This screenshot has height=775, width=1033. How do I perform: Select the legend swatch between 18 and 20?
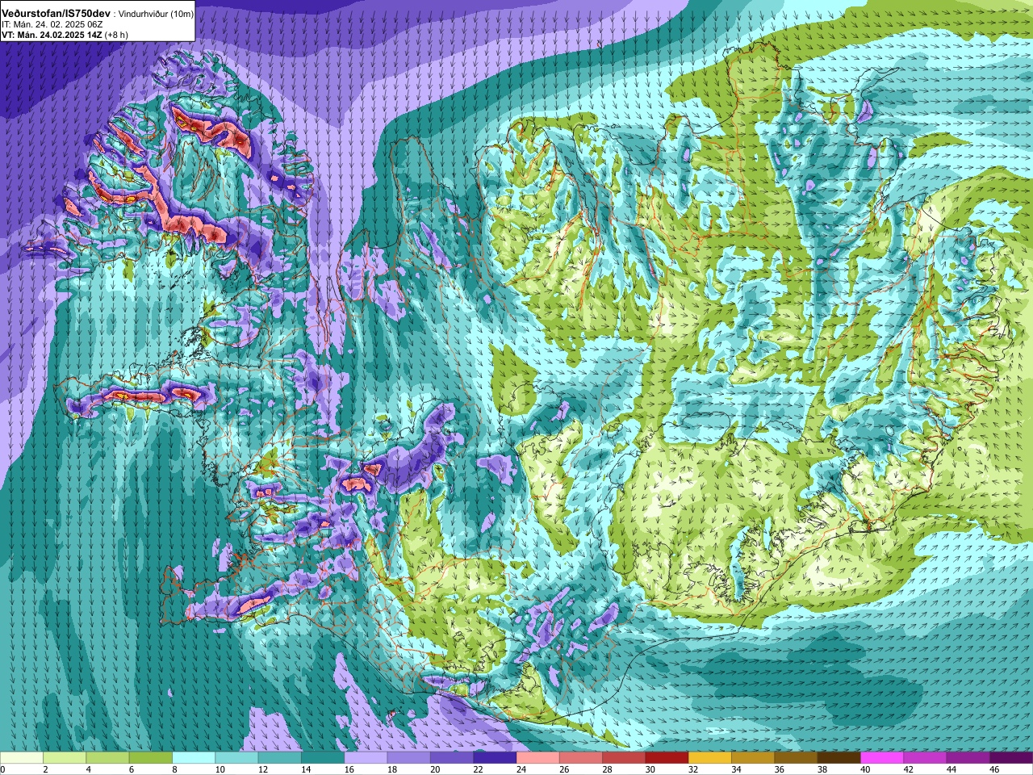pyautogui.click(x=408, y=759)
